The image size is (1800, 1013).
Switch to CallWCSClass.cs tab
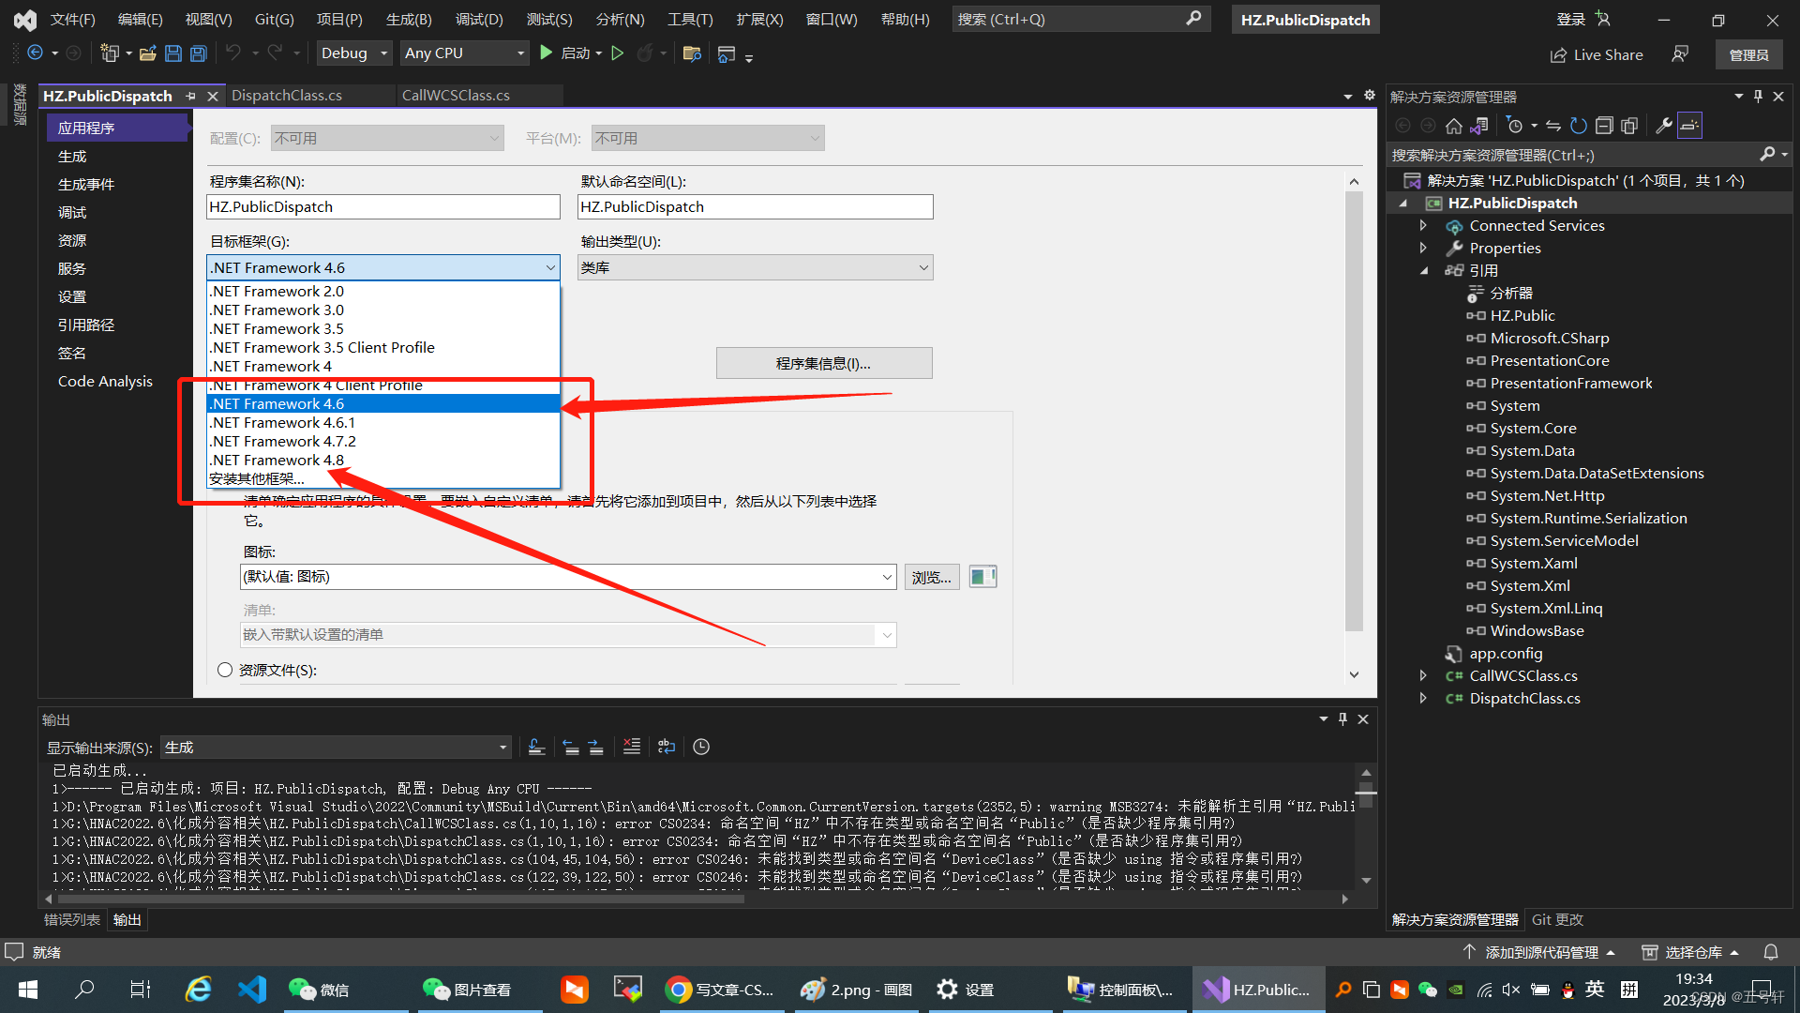pos(456,96)
